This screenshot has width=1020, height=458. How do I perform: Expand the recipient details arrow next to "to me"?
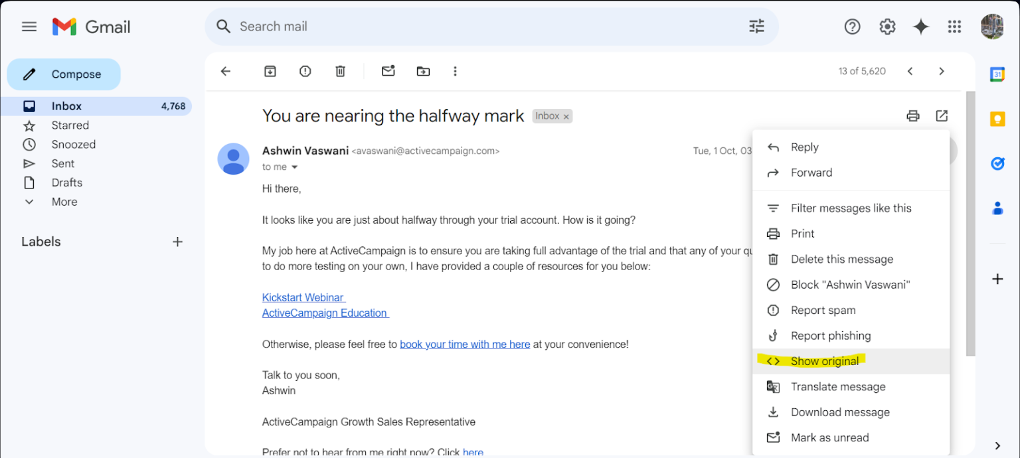295,167
